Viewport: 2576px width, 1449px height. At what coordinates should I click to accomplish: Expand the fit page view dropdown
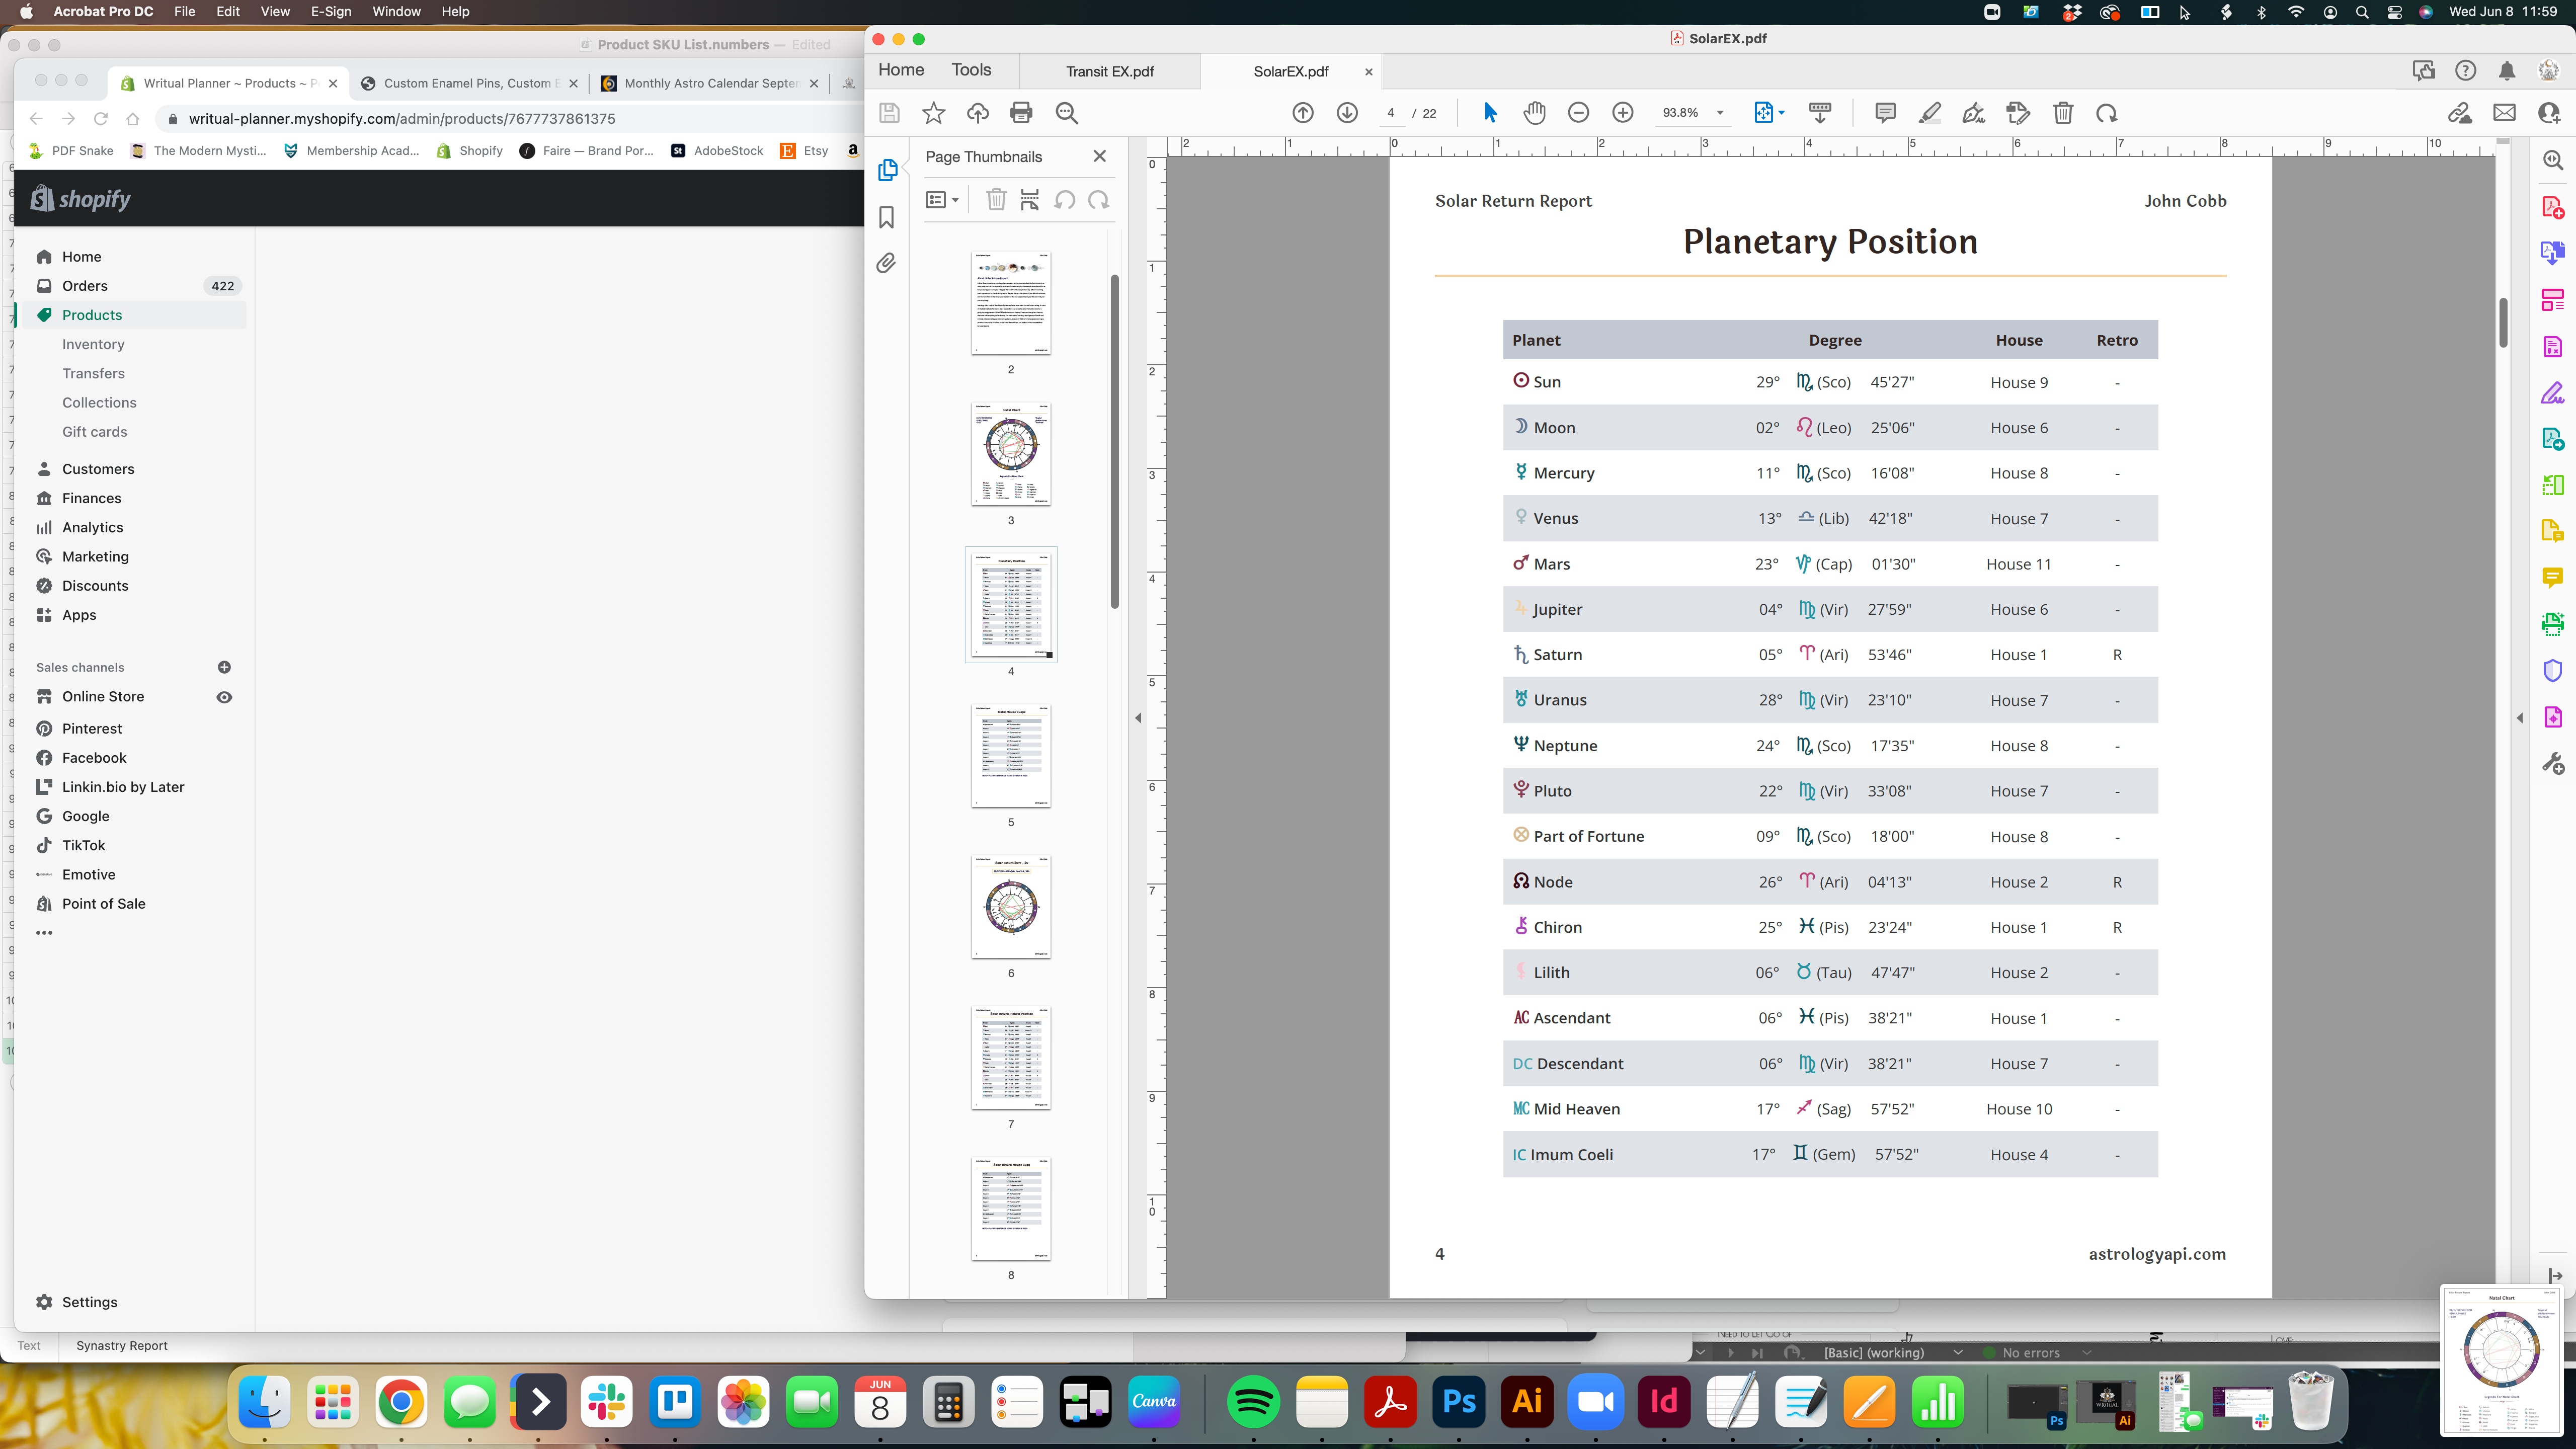pos(1781,113)
